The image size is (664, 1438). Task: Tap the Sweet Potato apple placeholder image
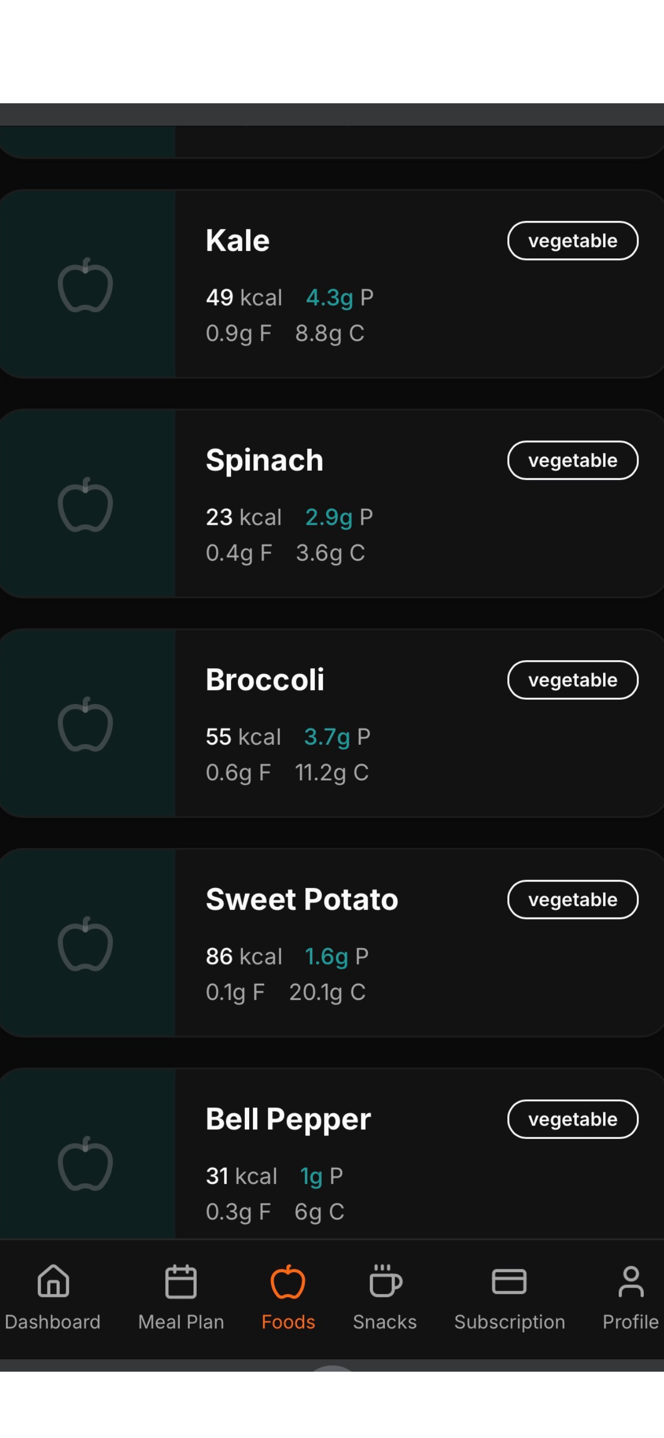86,943
